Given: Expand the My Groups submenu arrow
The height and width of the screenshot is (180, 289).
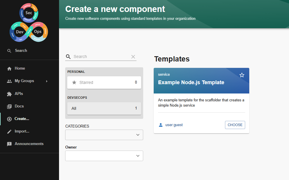Looking at the screenshot, I should 47,81.
